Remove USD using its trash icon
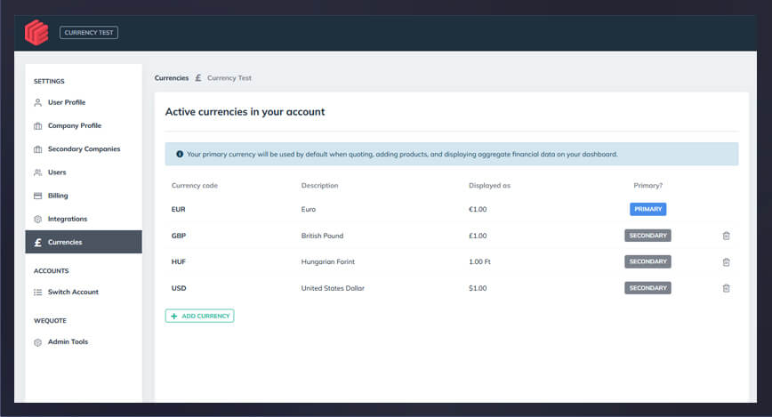The image size is (772, 417). coord(726,288)
